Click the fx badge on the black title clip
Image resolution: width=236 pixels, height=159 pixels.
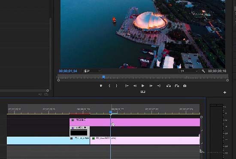[73, 128]
